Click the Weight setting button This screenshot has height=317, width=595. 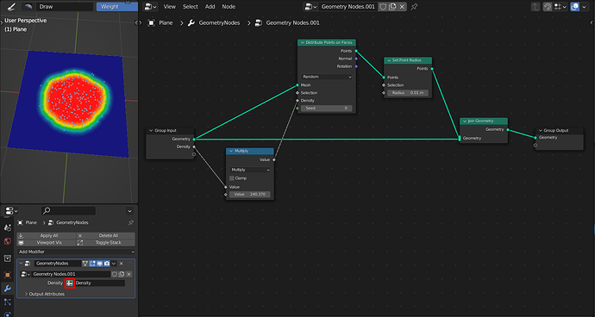[117, 7]
